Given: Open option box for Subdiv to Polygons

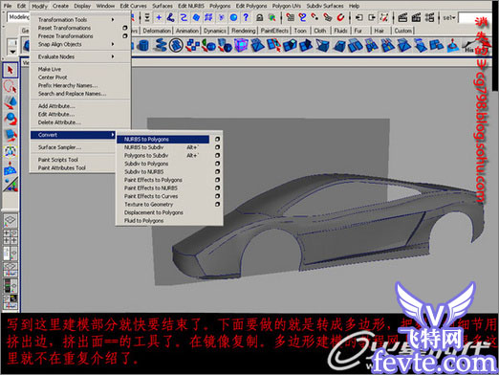Looking at the screenshot, I should pyautogui.click(x=217, y=164).
